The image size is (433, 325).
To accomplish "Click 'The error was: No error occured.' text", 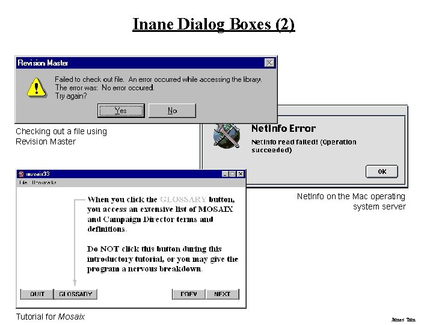I will point(105,88).
